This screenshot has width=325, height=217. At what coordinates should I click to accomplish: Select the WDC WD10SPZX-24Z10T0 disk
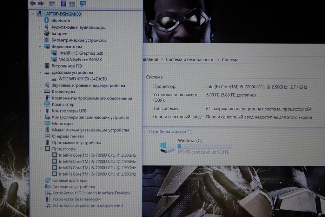point(83,79)
